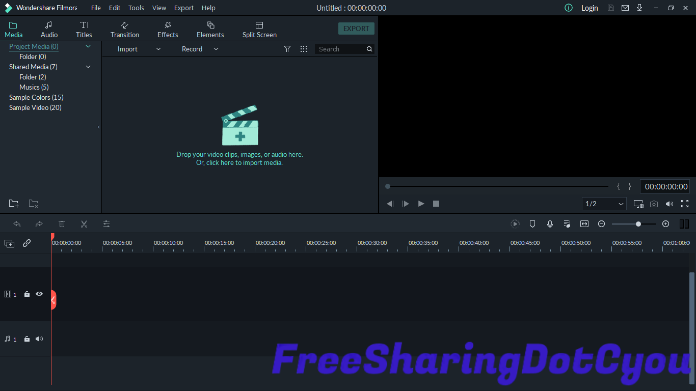Screen dimensions: 696x391
Task: Switch to the Transition tab
Action: tap(125, 30)
